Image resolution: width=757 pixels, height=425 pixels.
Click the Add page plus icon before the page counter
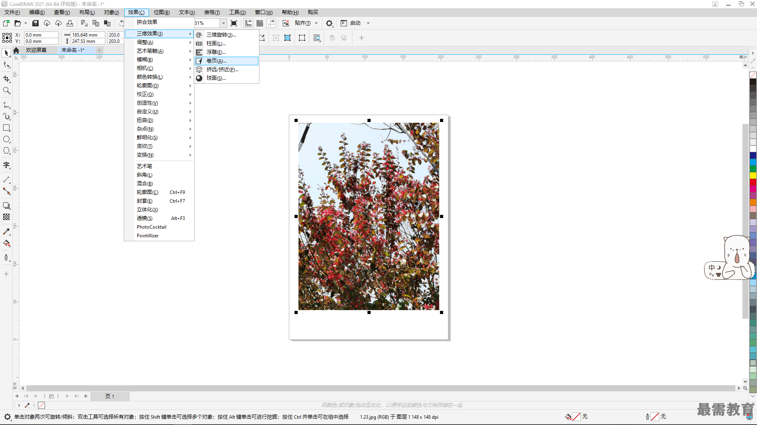[17, 396]
